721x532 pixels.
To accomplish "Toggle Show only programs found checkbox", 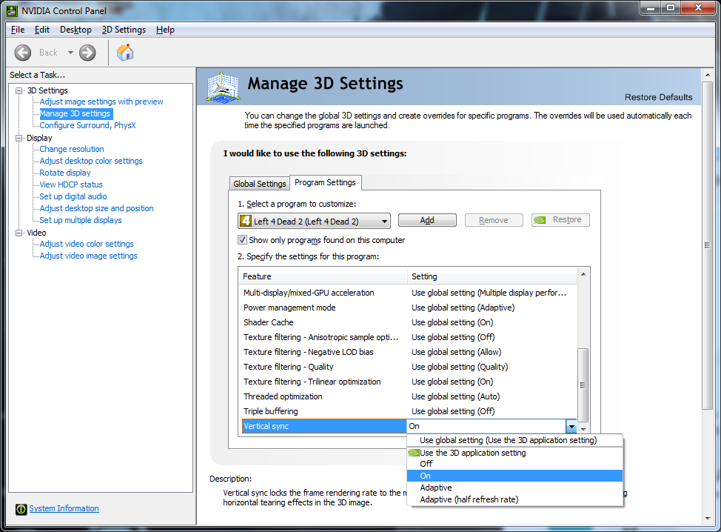I will (242, 240).
